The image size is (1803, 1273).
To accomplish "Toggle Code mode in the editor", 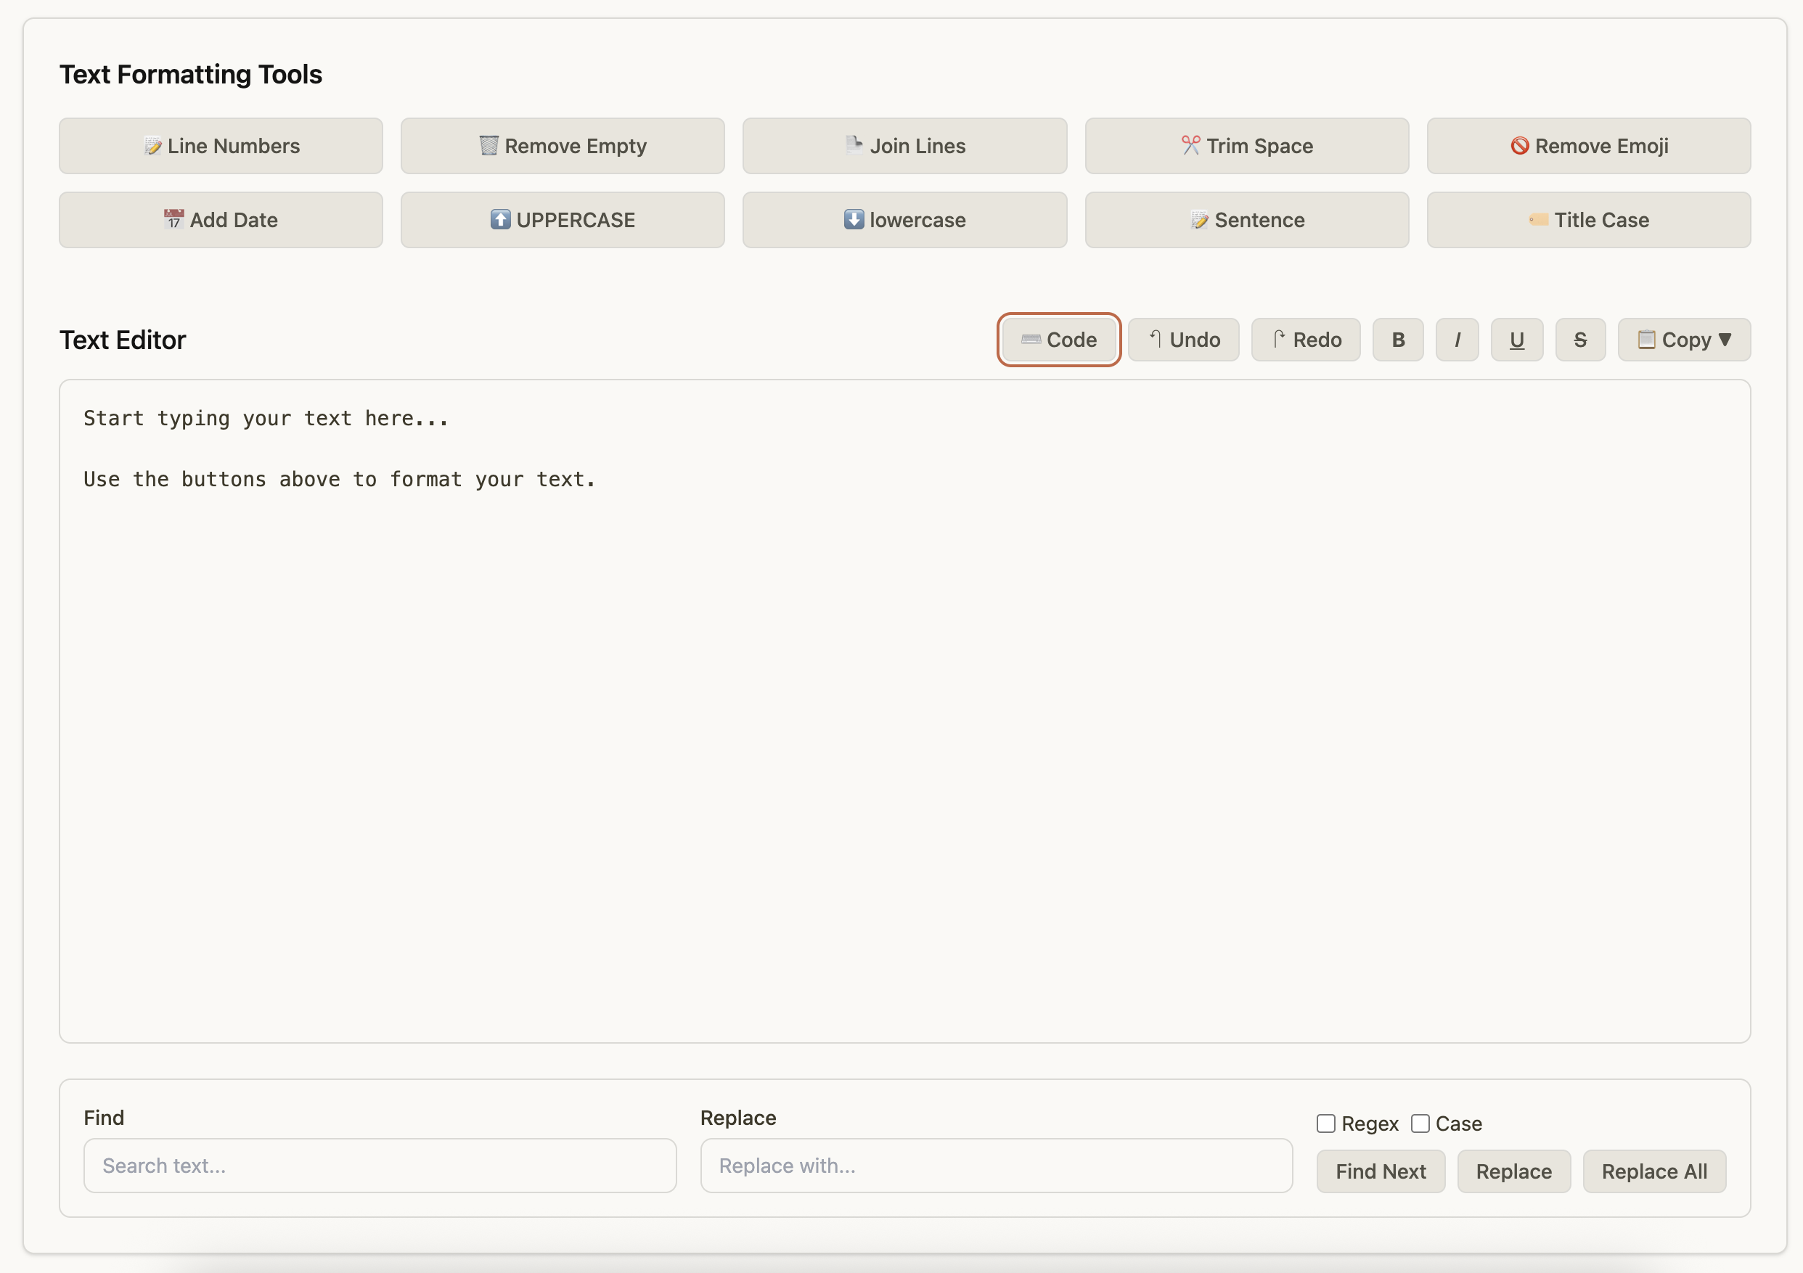I will pyautogui.click(x=1058, y=340).
